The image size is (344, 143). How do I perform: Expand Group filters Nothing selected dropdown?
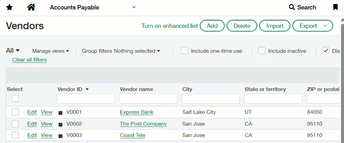click(x=137, y=51)
